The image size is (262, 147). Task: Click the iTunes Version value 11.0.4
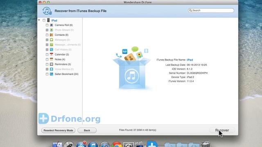click(x=190, y=81)
